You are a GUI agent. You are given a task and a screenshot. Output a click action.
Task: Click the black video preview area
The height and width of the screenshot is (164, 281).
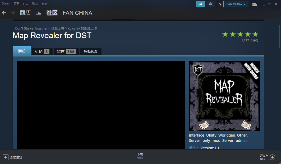(101, 105)
